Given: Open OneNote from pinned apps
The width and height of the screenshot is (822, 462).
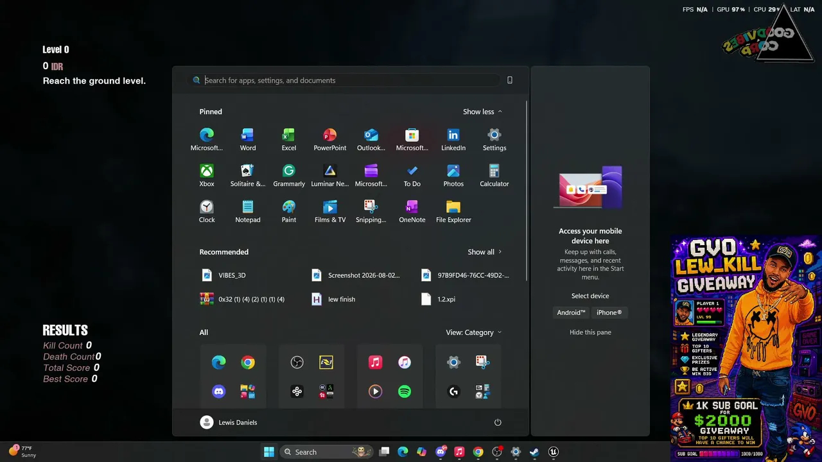Looking at the screenshot, I should (412, 212).
